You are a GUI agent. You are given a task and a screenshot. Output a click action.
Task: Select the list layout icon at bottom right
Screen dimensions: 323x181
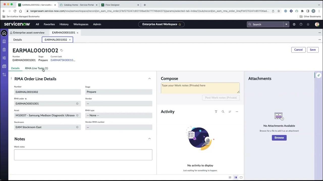tap(230, 177)
